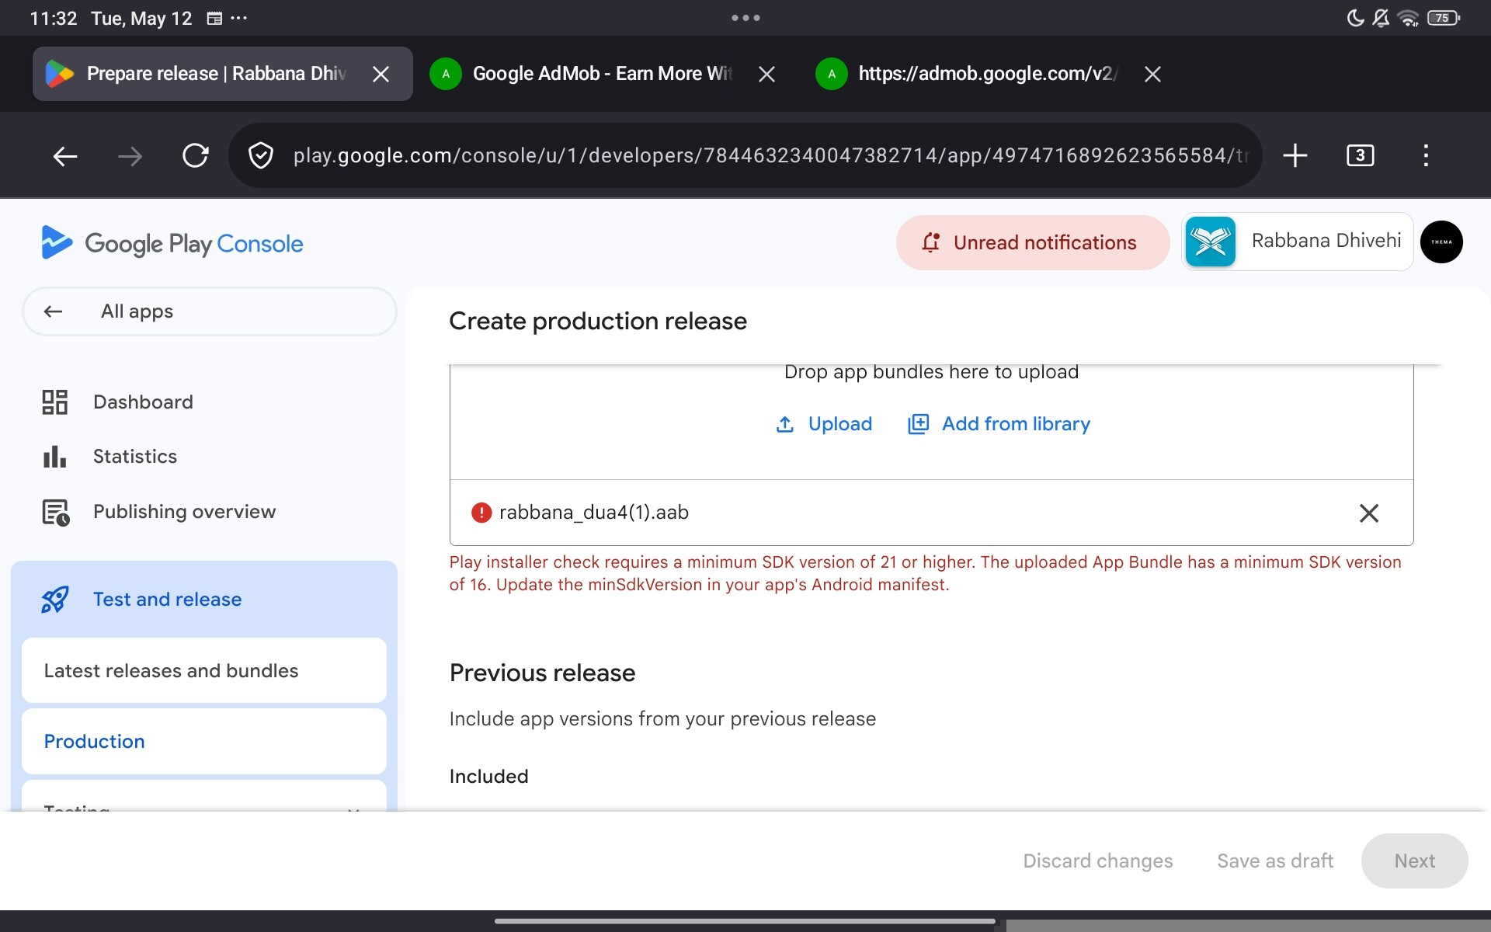The width and height of the screenshot is (1491, 932).
Task: Click the horizontal scrollbar at bottom
Action: point(745,921)
